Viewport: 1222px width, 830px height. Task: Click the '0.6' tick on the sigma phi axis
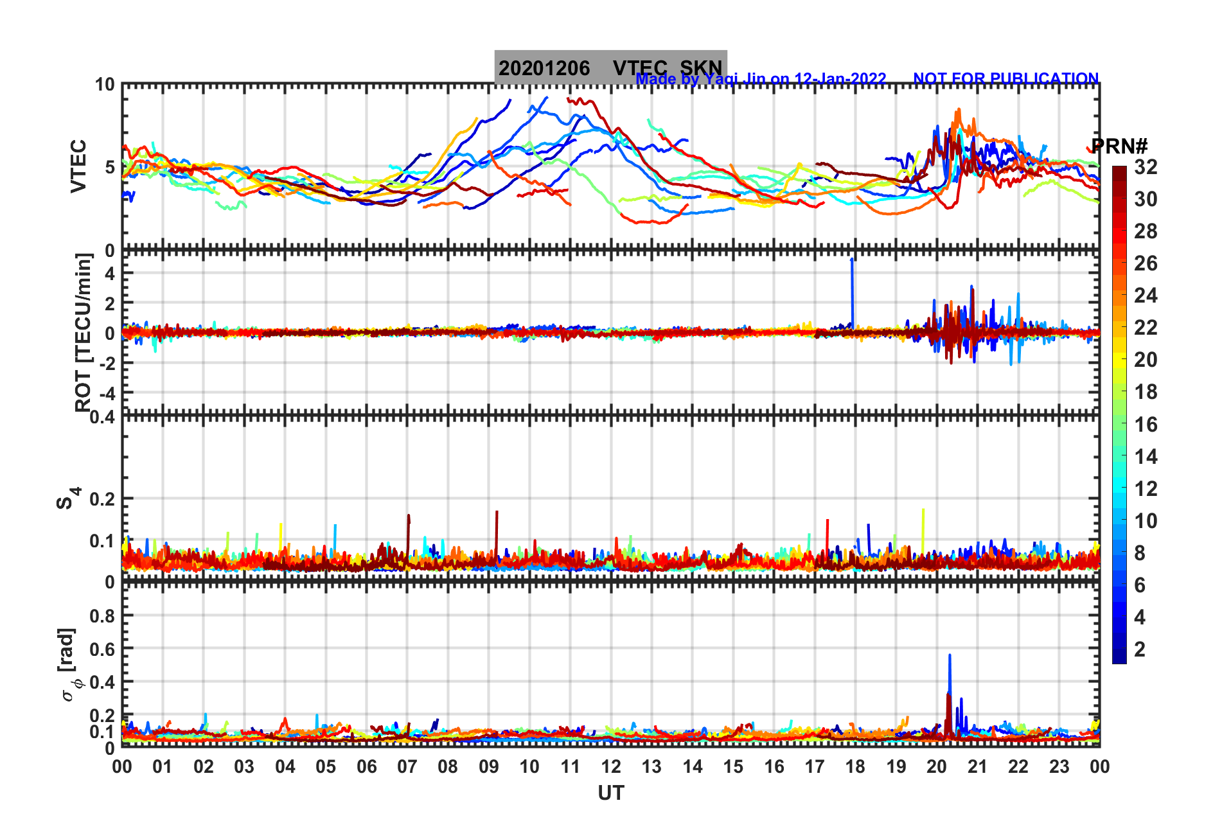102,649
